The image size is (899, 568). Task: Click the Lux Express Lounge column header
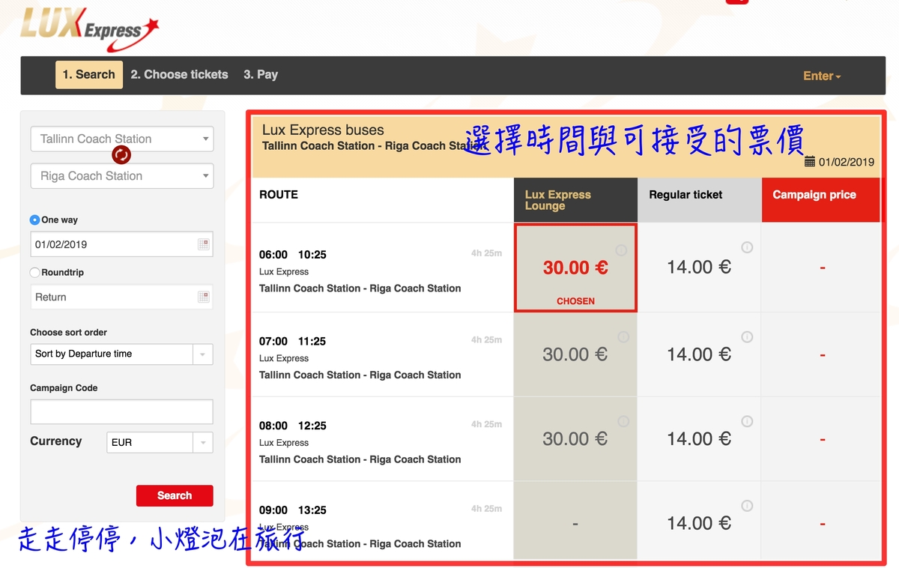coord(575,200)
